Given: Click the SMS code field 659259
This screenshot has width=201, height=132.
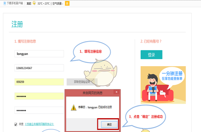Looking at the screenshot, I should click(39, 82).
